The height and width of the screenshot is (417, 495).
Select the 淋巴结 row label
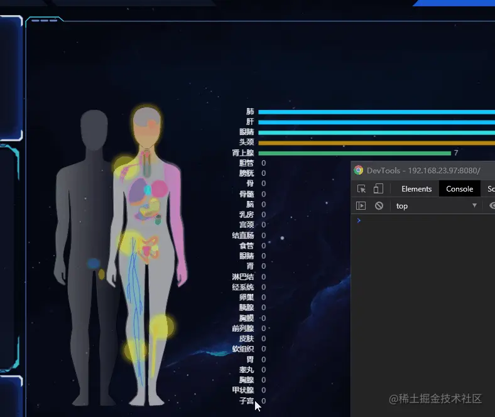(243, 276)
